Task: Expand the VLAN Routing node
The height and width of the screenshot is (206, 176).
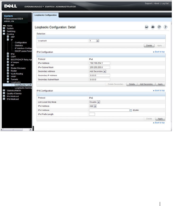Action: (8, 74)
